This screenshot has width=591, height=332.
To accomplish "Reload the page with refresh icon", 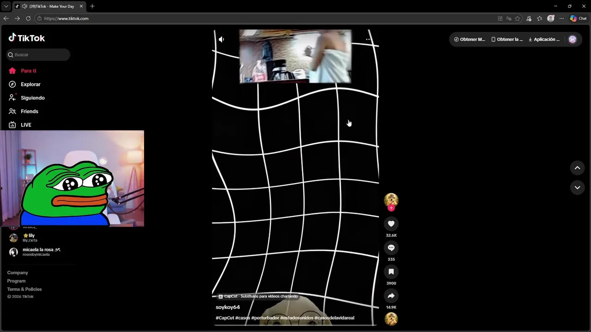I will 28,18.
